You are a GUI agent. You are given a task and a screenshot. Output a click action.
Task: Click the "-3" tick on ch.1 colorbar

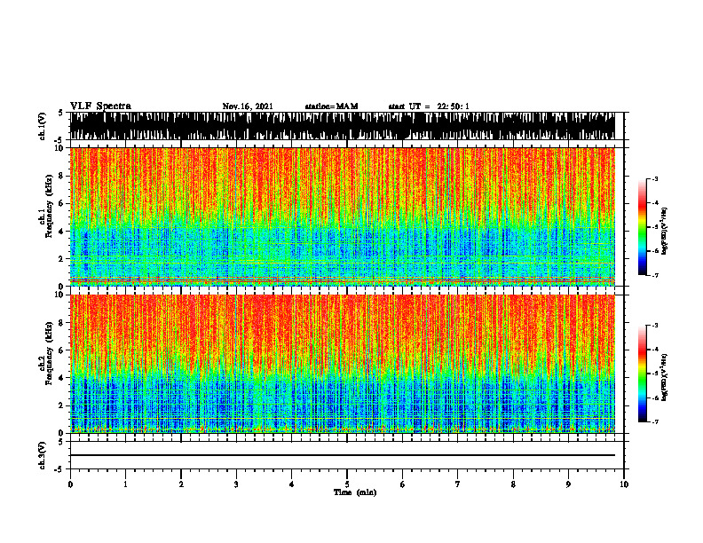655,179
